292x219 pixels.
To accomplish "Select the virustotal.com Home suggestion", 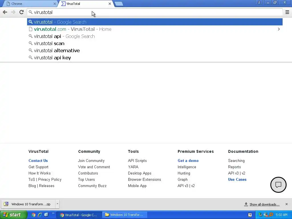I will (x=155, y=29).
